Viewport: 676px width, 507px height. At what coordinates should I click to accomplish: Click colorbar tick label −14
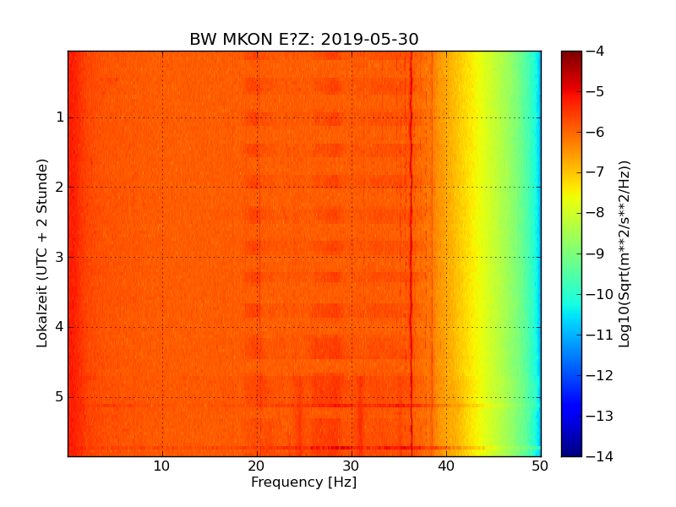point(600,456)
